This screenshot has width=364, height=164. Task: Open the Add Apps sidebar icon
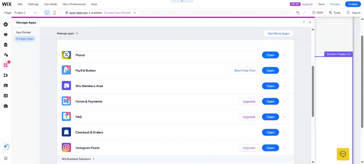pos(5,65)
